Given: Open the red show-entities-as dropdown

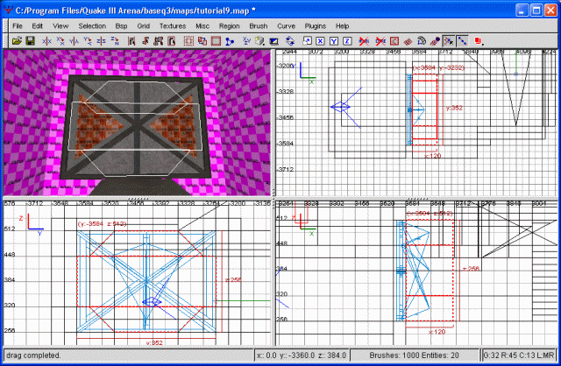Looking at the screenshot, I should [479, 41].
